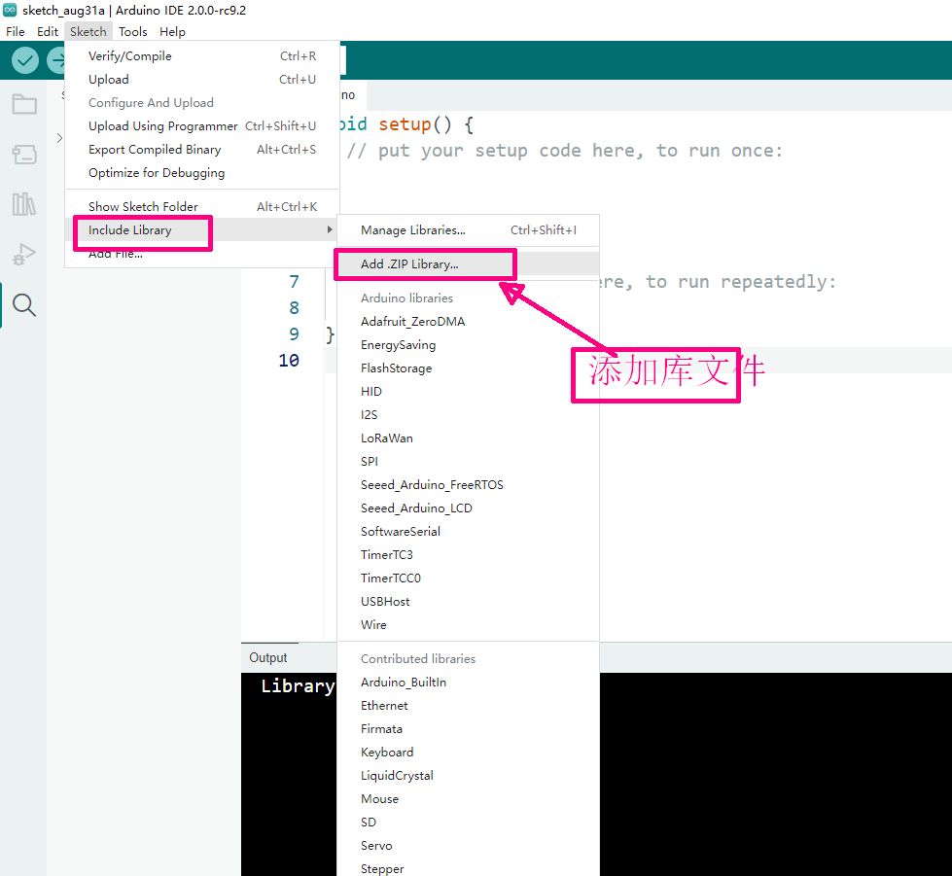This screenshot has height=876, width=952.
Task: Open the Sketchbook folder sidebar icon
Action: coord(24,104)
